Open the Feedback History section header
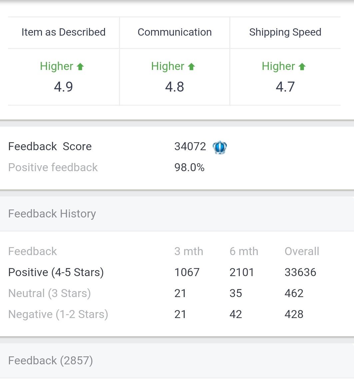The width and height of the screenshot is (354, 379). point(52,213)
